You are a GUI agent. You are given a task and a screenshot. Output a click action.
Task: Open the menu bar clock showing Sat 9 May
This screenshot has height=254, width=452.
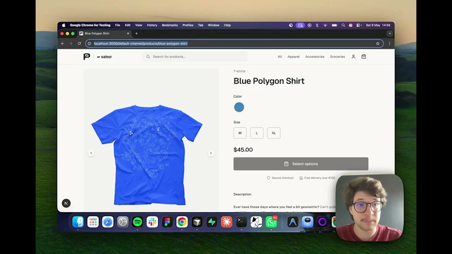point(378,25)
